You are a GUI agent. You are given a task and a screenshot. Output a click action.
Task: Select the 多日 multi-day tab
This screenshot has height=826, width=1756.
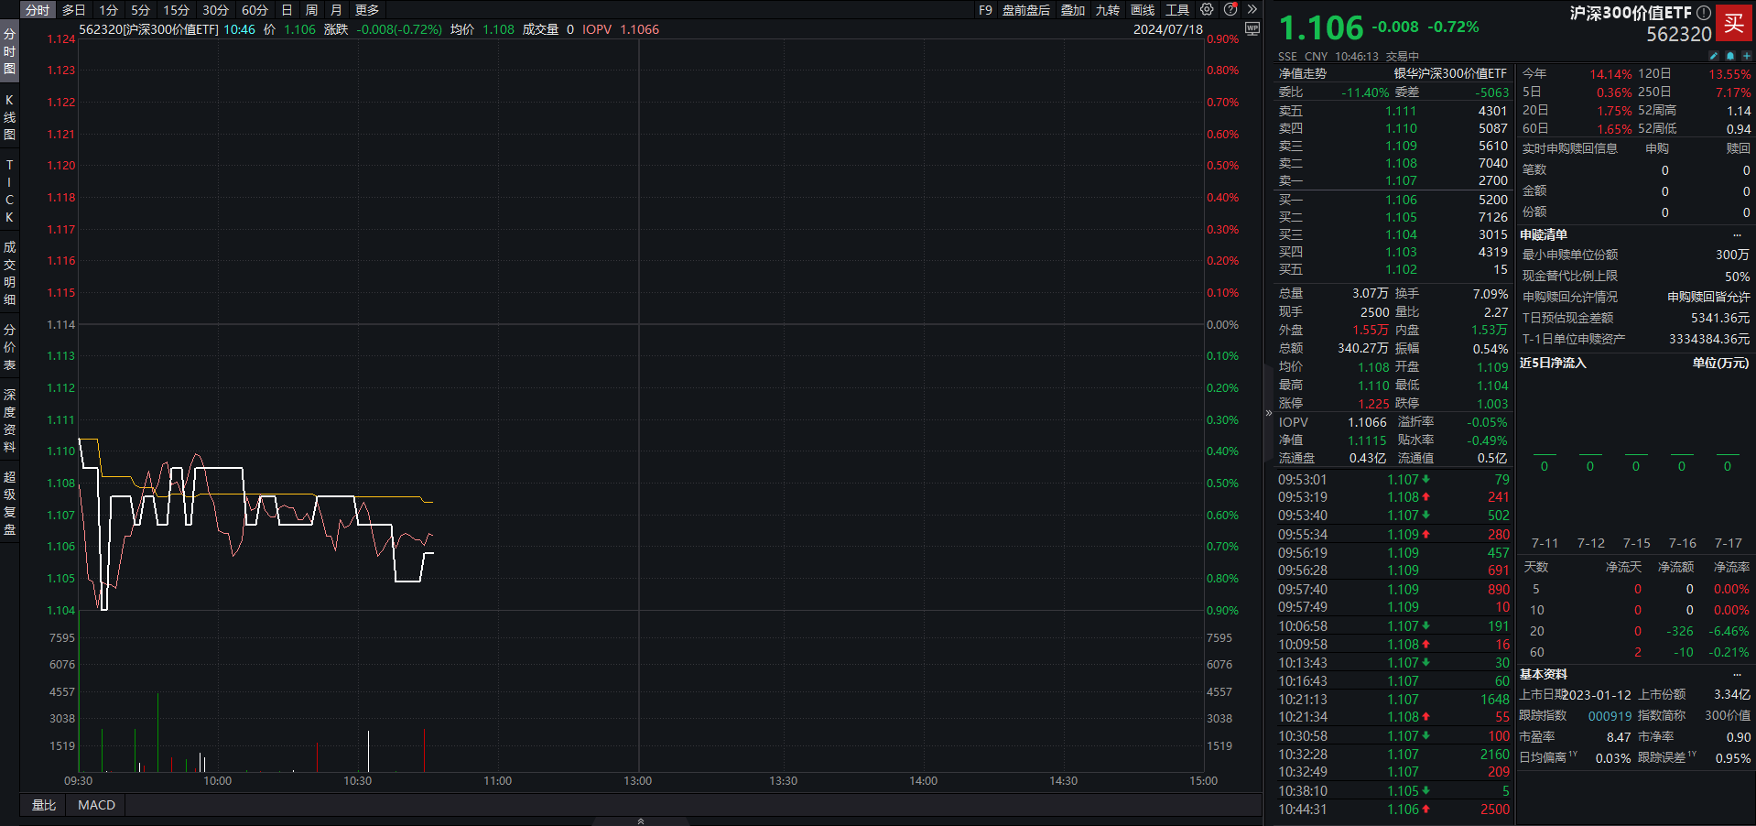pyautogui.click(x=74, y=10)
